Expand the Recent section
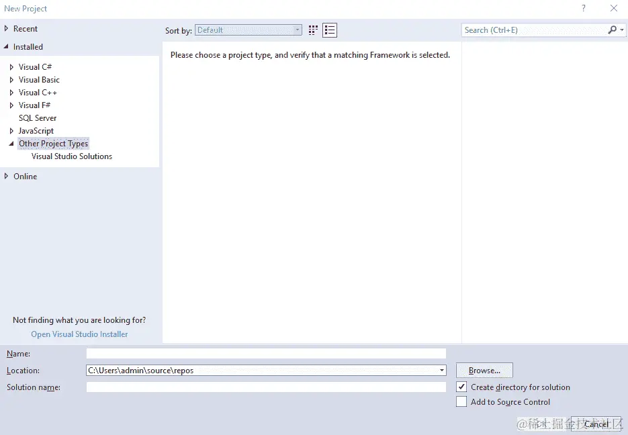Viewport: 628px width, 435px height. pyautogui.click(x=6, y=28)
